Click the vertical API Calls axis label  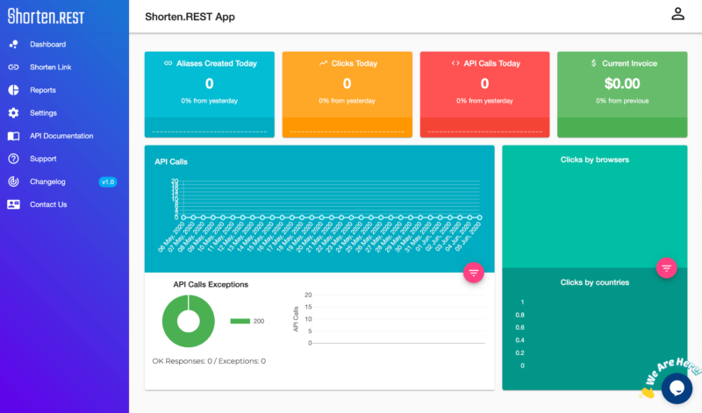tap(296, 319)
